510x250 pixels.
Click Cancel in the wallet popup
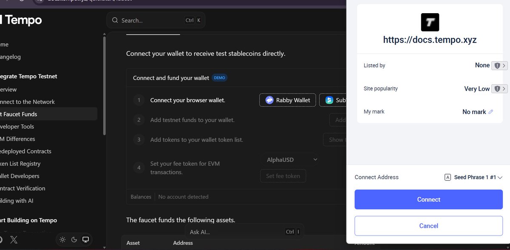(x=428, y=226)
